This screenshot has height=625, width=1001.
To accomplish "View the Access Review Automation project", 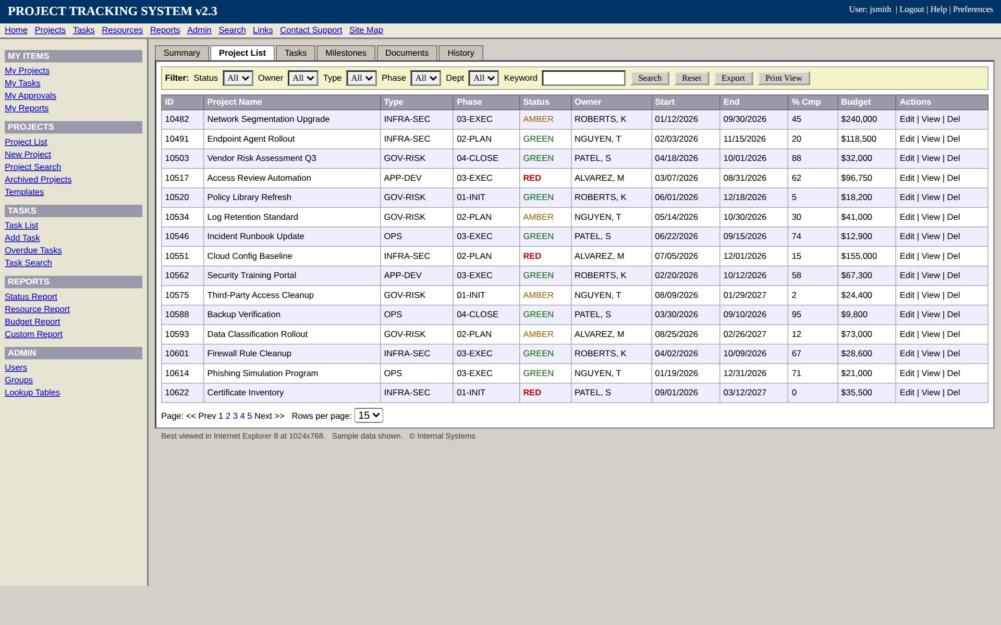I will [x=931, y=178].
